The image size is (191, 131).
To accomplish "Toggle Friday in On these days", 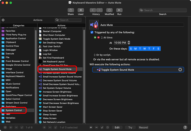I will pos(154,49).
